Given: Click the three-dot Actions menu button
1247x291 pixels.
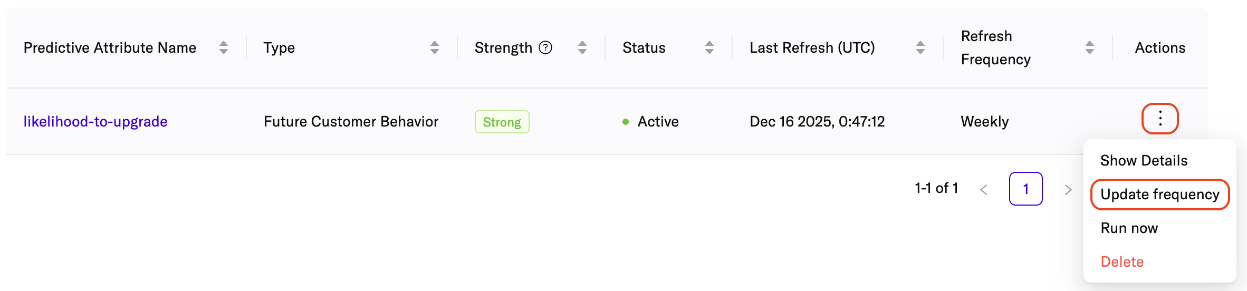Looking at the screenshot, I should click(1160, 119).
